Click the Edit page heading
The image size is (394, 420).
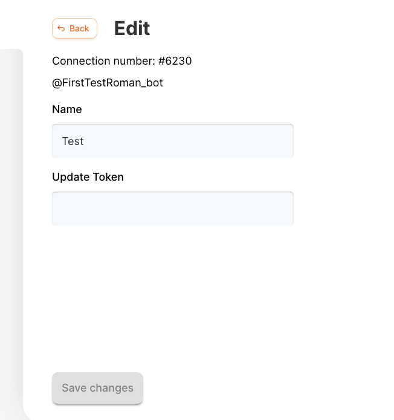(132, 28)
